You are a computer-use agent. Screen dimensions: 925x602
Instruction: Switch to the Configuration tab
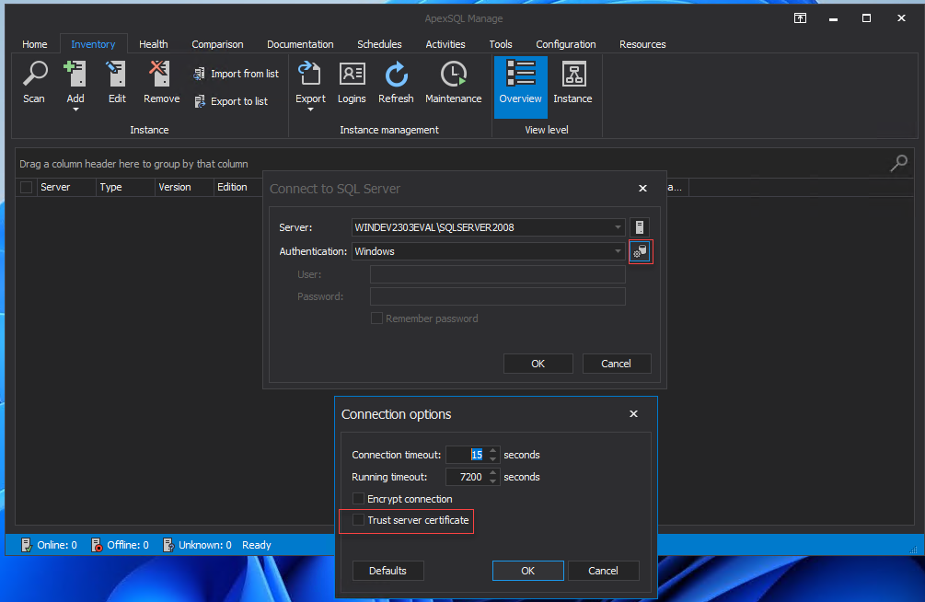tap(566, 44)
